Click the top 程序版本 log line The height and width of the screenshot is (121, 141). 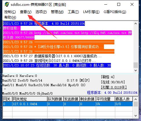(44, 24)
